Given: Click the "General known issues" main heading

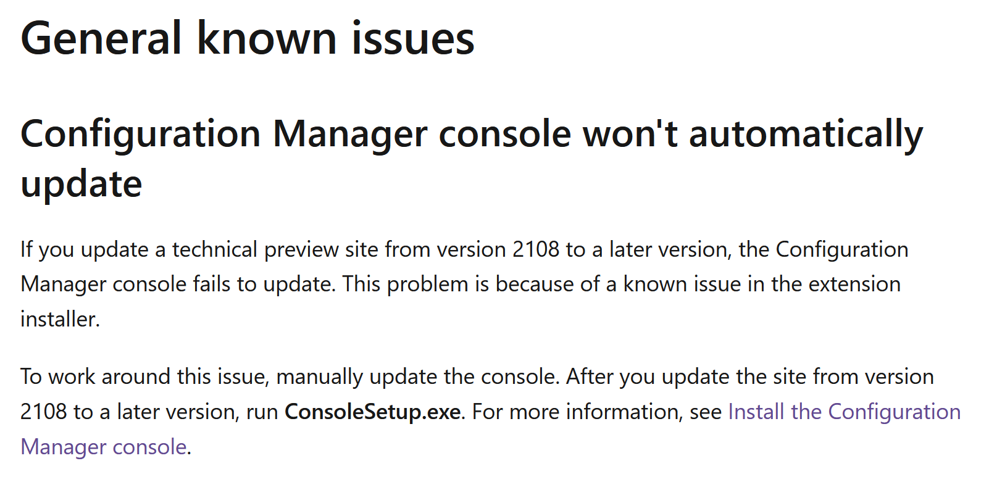Looking at the screenshot, I should 248,38.
